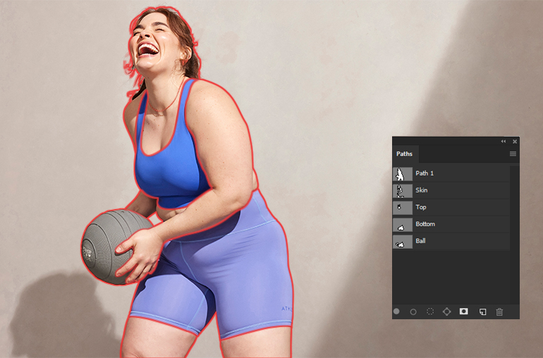Make work path from selection
Screen dimensions: 543x358
click(446, 311)
